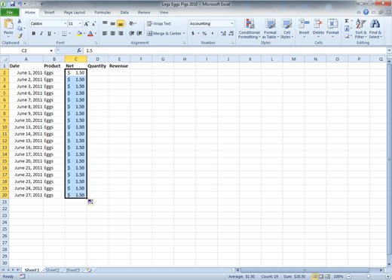Open the Accounting number format dropdown
The image size is (392, 280).
[232, 23]
